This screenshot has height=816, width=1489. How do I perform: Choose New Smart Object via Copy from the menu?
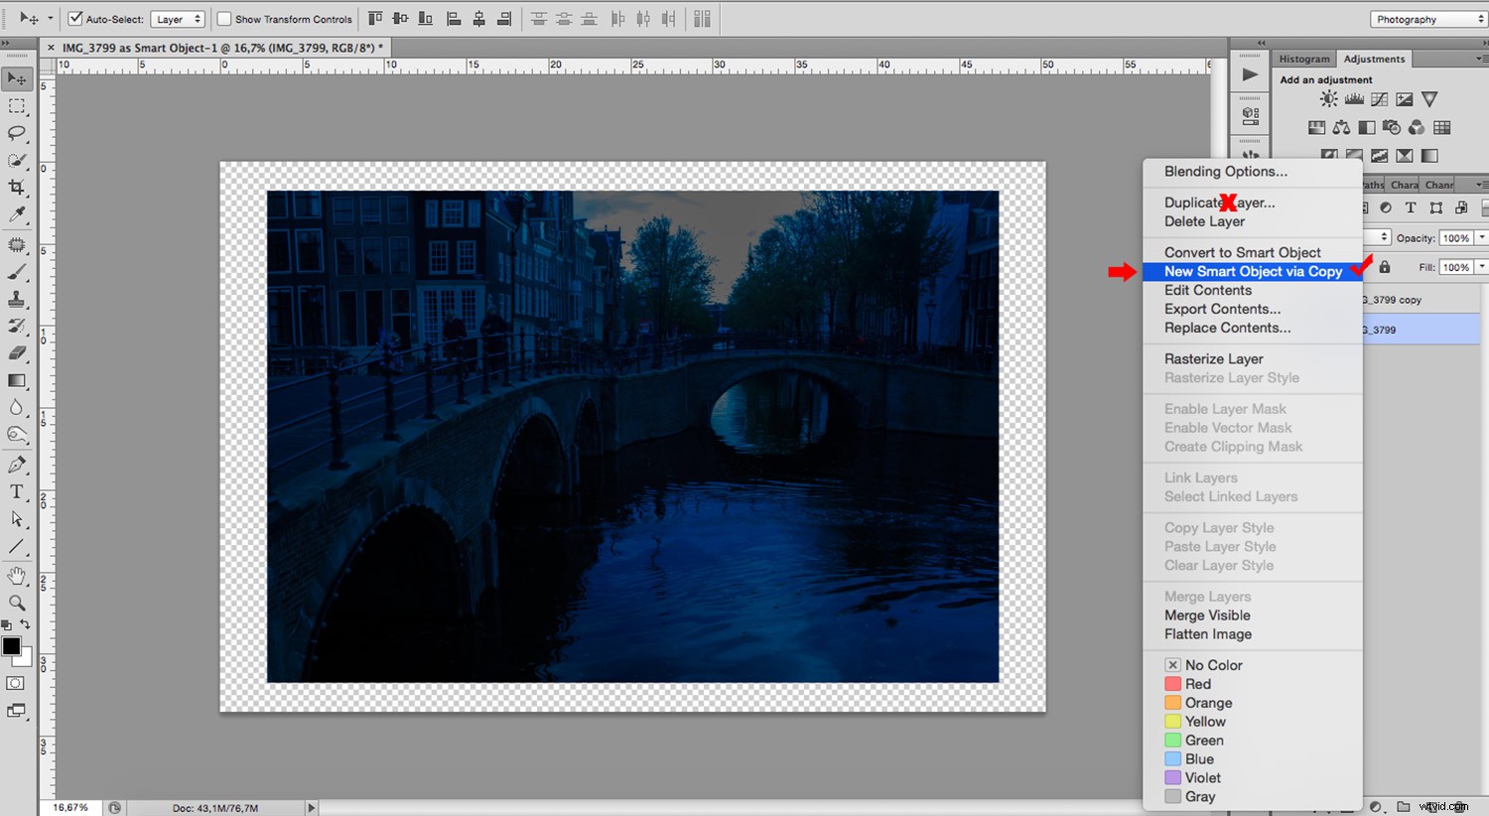coord(1253,271)
